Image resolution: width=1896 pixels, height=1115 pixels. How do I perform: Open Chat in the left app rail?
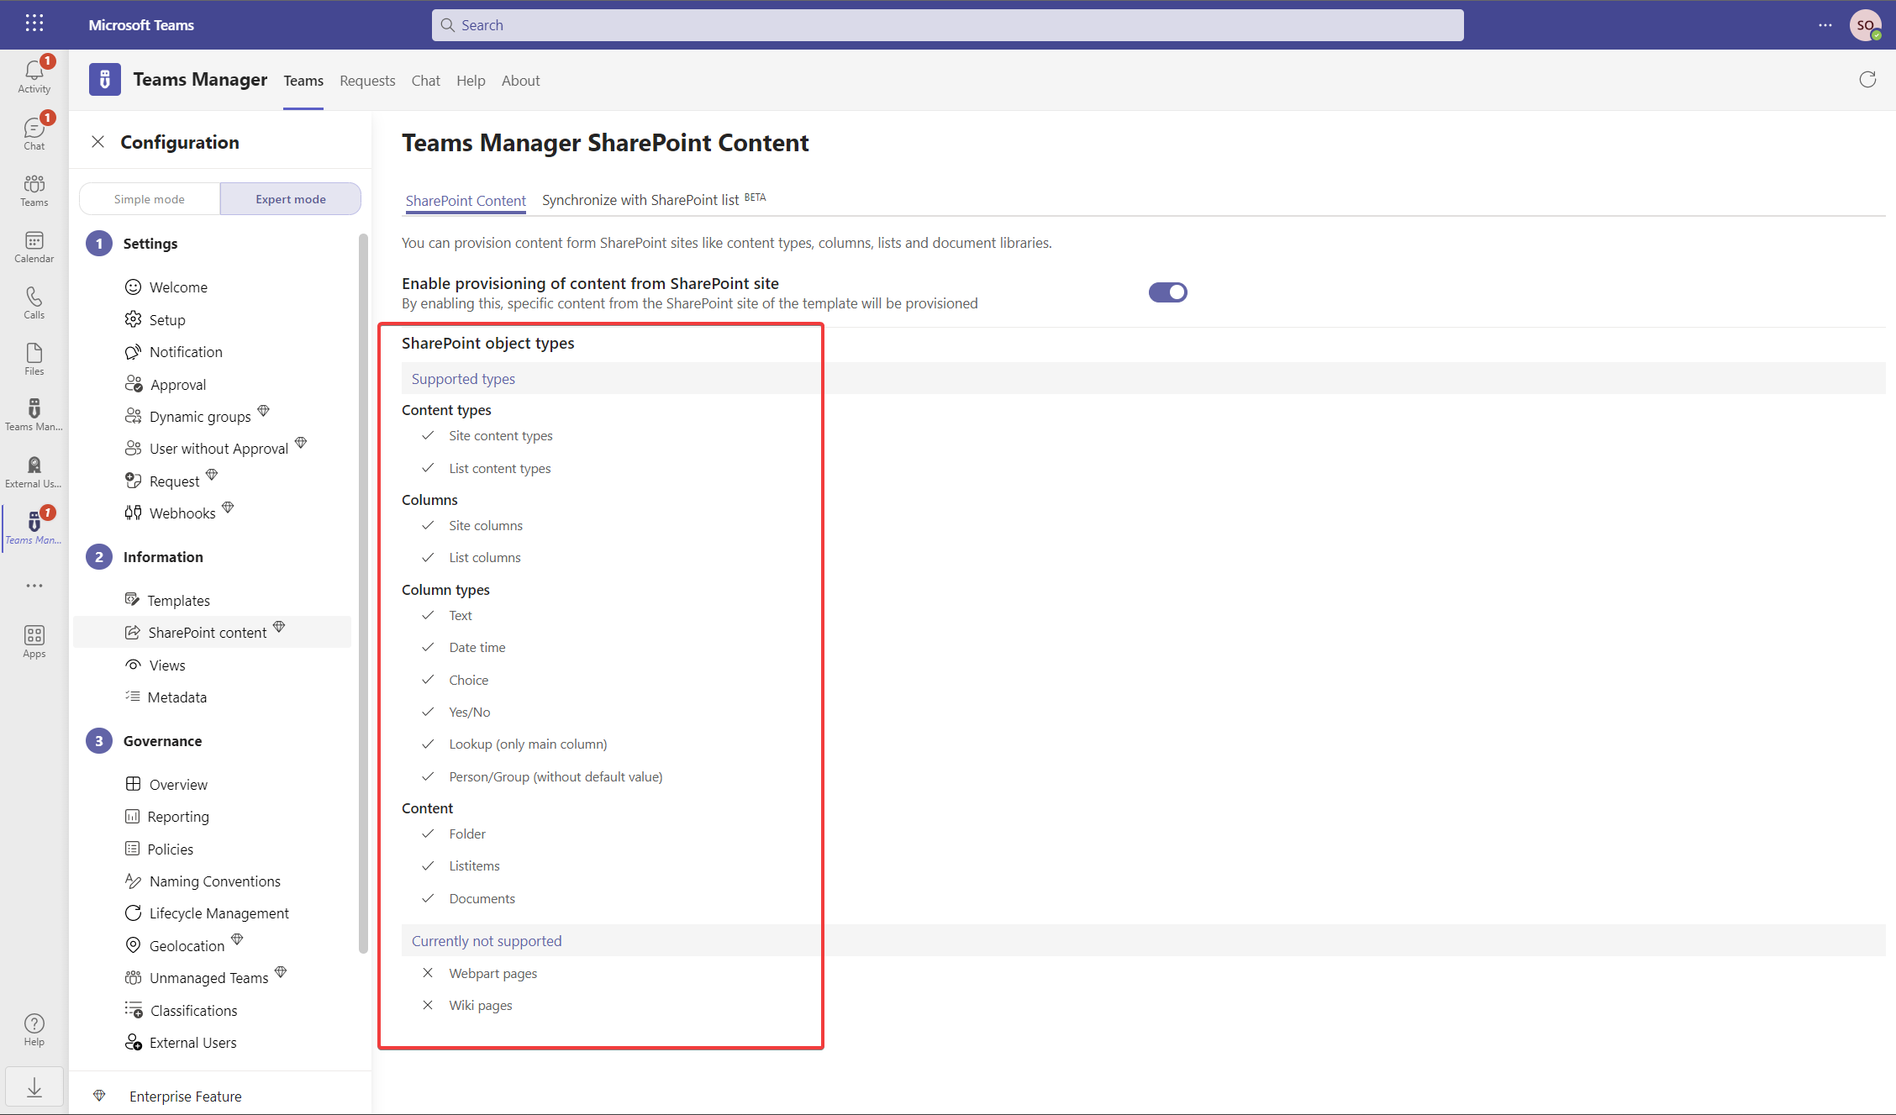click(x=34, y=134)
